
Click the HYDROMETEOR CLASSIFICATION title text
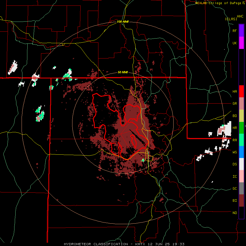(96, 244)
